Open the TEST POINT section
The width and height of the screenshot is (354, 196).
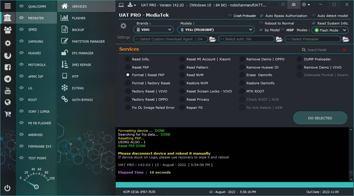[37, 158]
